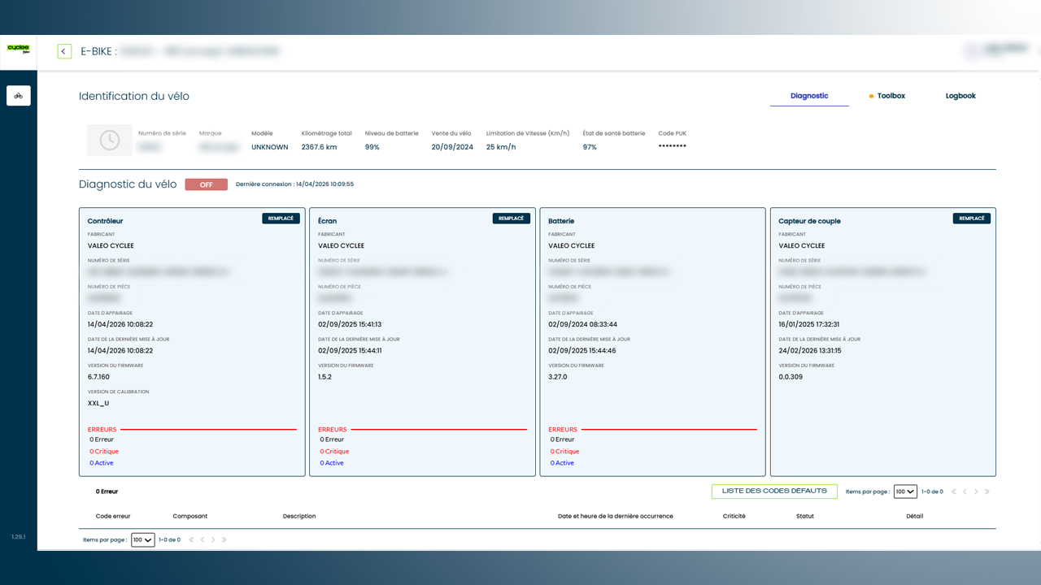Jump to last page in bottom paginator

[224, 539]
